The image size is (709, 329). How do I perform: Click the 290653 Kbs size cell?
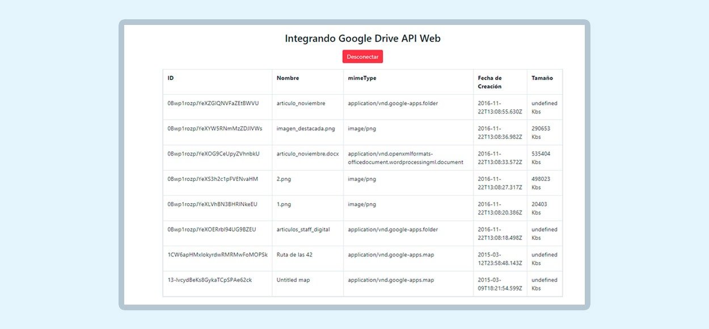[x=541, y=133]
